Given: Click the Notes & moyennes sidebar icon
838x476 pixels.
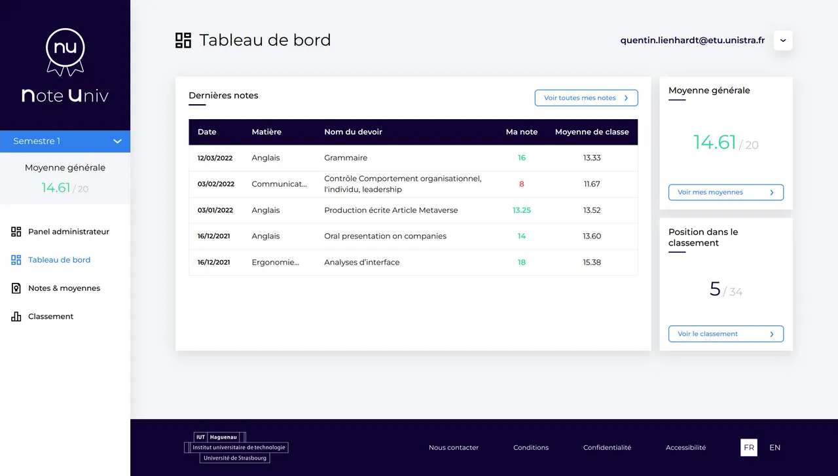Looking at the screenshot, I should click(x=16, y=288).
